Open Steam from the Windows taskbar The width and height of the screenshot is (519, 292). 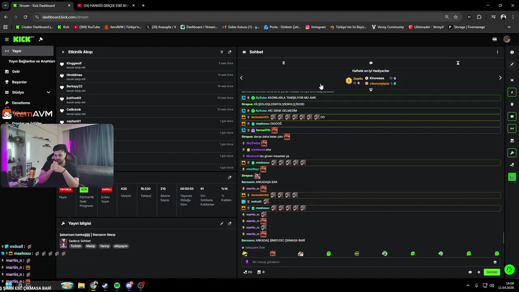click(105, 286)
